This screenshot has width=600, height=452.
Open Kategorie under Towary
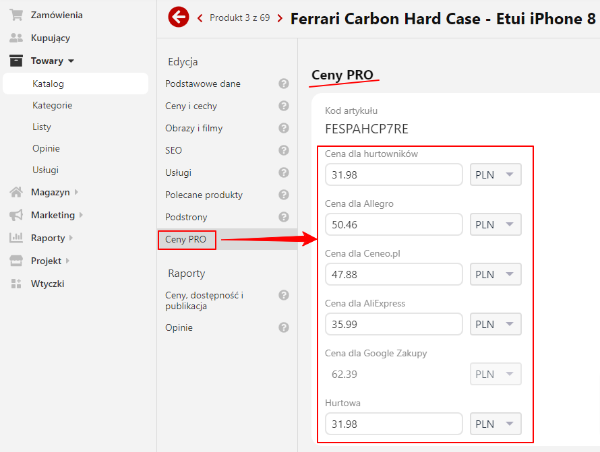53,105
